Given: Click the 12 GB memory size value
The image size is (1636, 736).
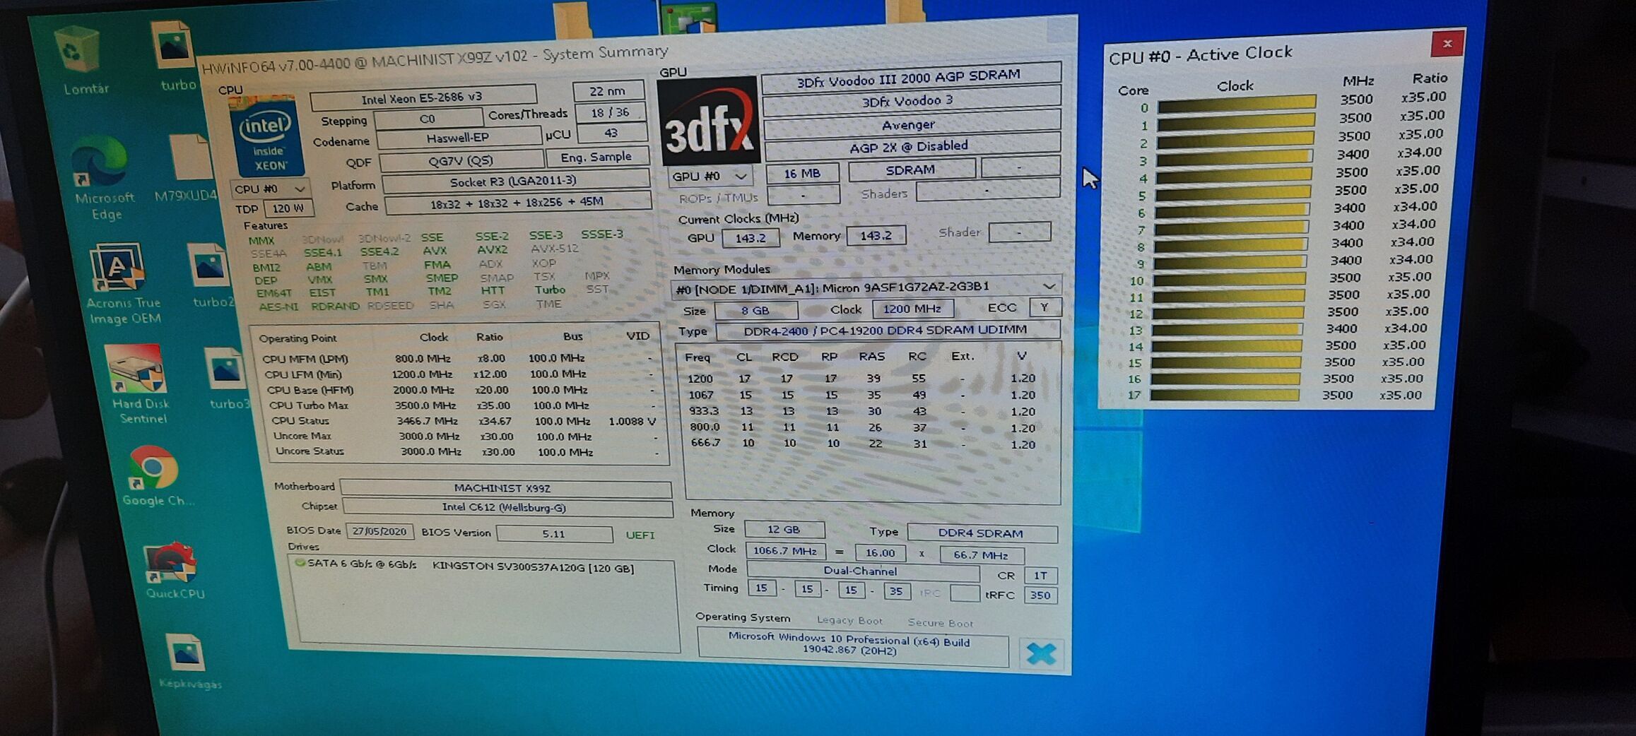Looking at the screenshot, I should click(784, 530).
